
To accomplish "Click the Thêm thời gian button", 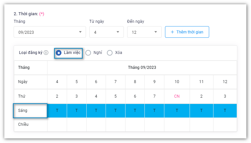I will point(187,32).
